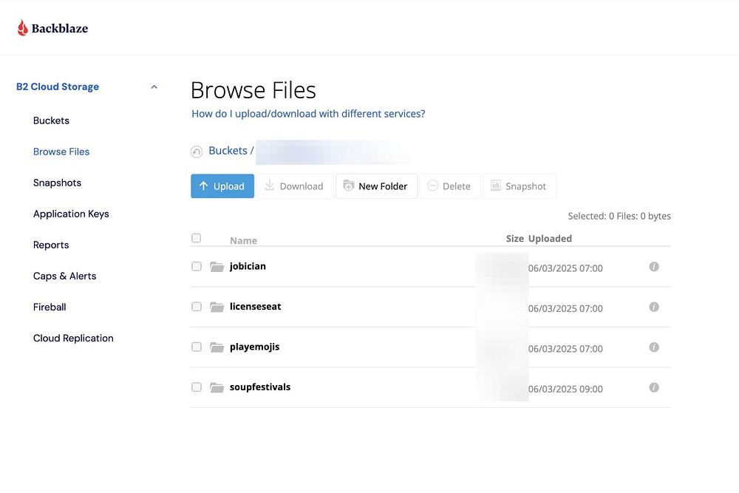Click the back arrow icon beside Buckets
The height and width of the screenshot is (493, 739).
(197, 152)
